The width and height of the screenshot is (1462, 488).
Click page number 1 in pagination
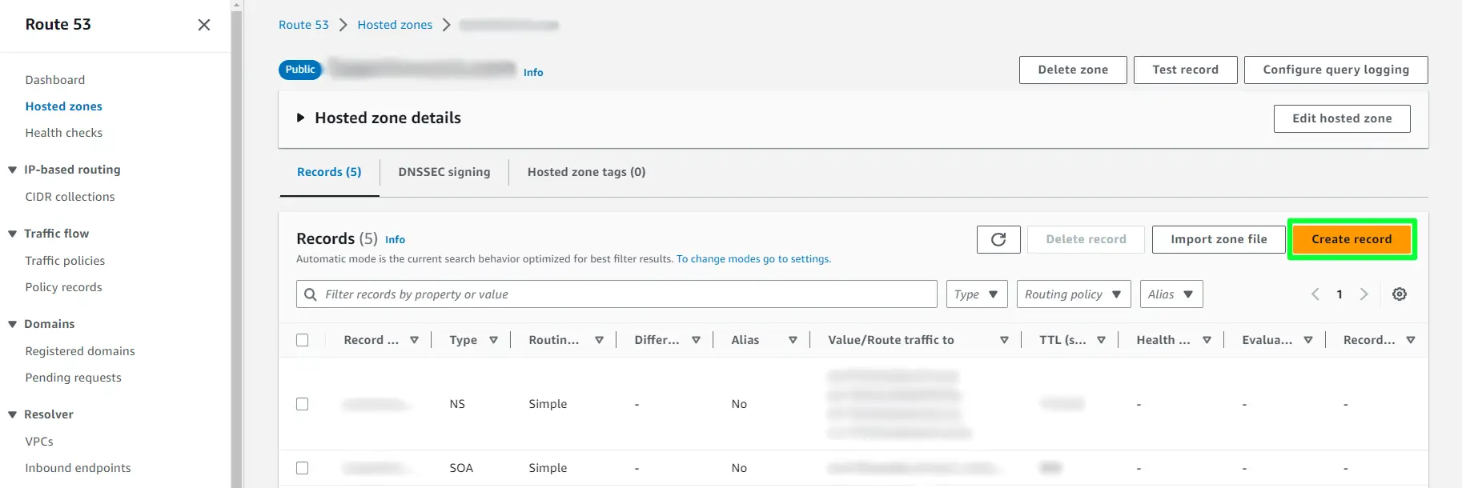1339,294
